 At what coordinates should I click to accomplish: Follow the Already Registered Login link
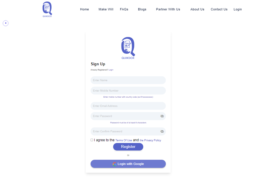point(111,70)
